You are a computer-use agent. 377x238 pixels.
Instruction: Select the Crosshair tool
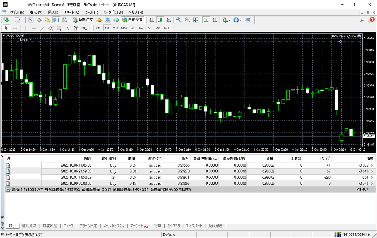click(x=15, y=28)
